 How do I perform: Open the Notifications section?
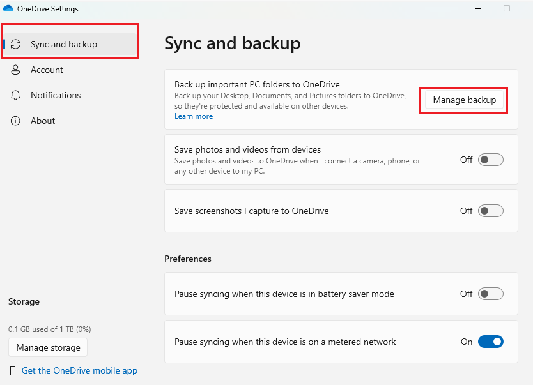click(70, 95)
